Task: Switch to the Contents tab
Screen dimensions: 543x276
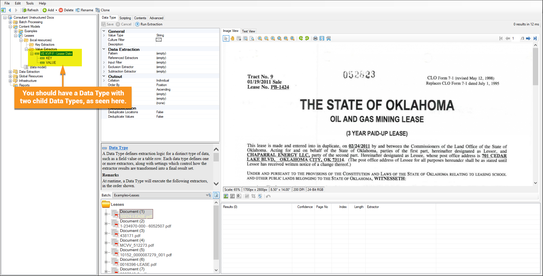Action: click(x=140, y=18)
